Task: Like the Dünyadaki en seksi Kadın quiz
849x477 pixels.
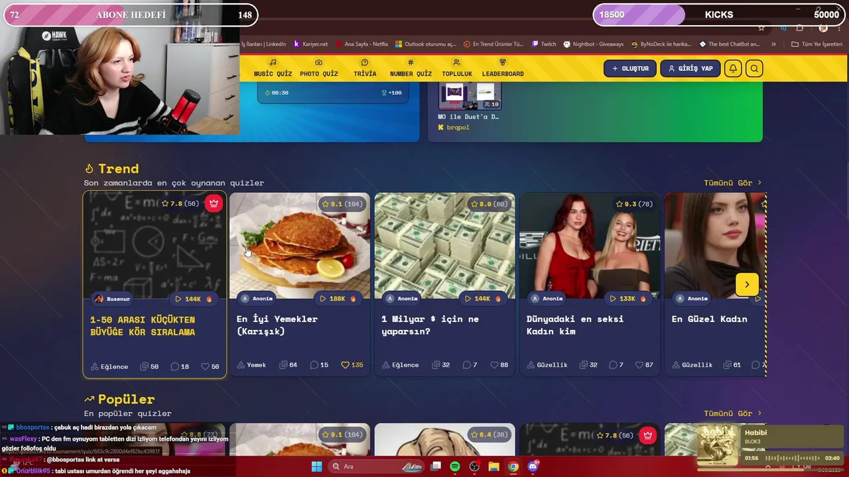Action: point(639,365)
